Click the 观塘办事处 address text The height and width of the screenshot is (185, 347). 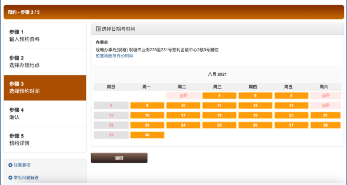(157, 50)
